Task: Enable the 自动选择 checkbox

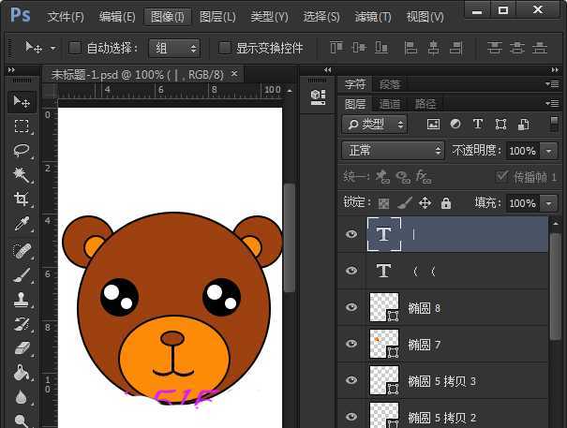Action: (76, 48)
